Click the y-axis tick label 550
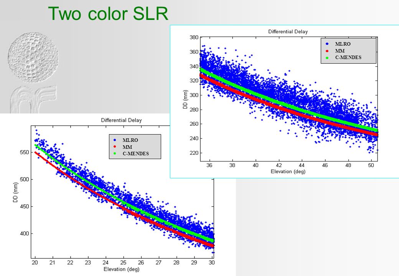This screenshot has width=399, height=276. click(x=25, y=153)
